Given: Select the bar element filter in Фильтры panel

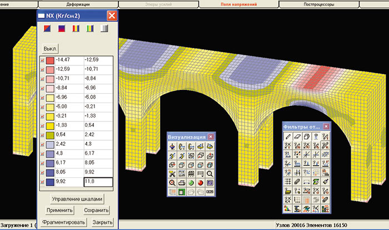Looking at the screenshot, I should 288,136.
